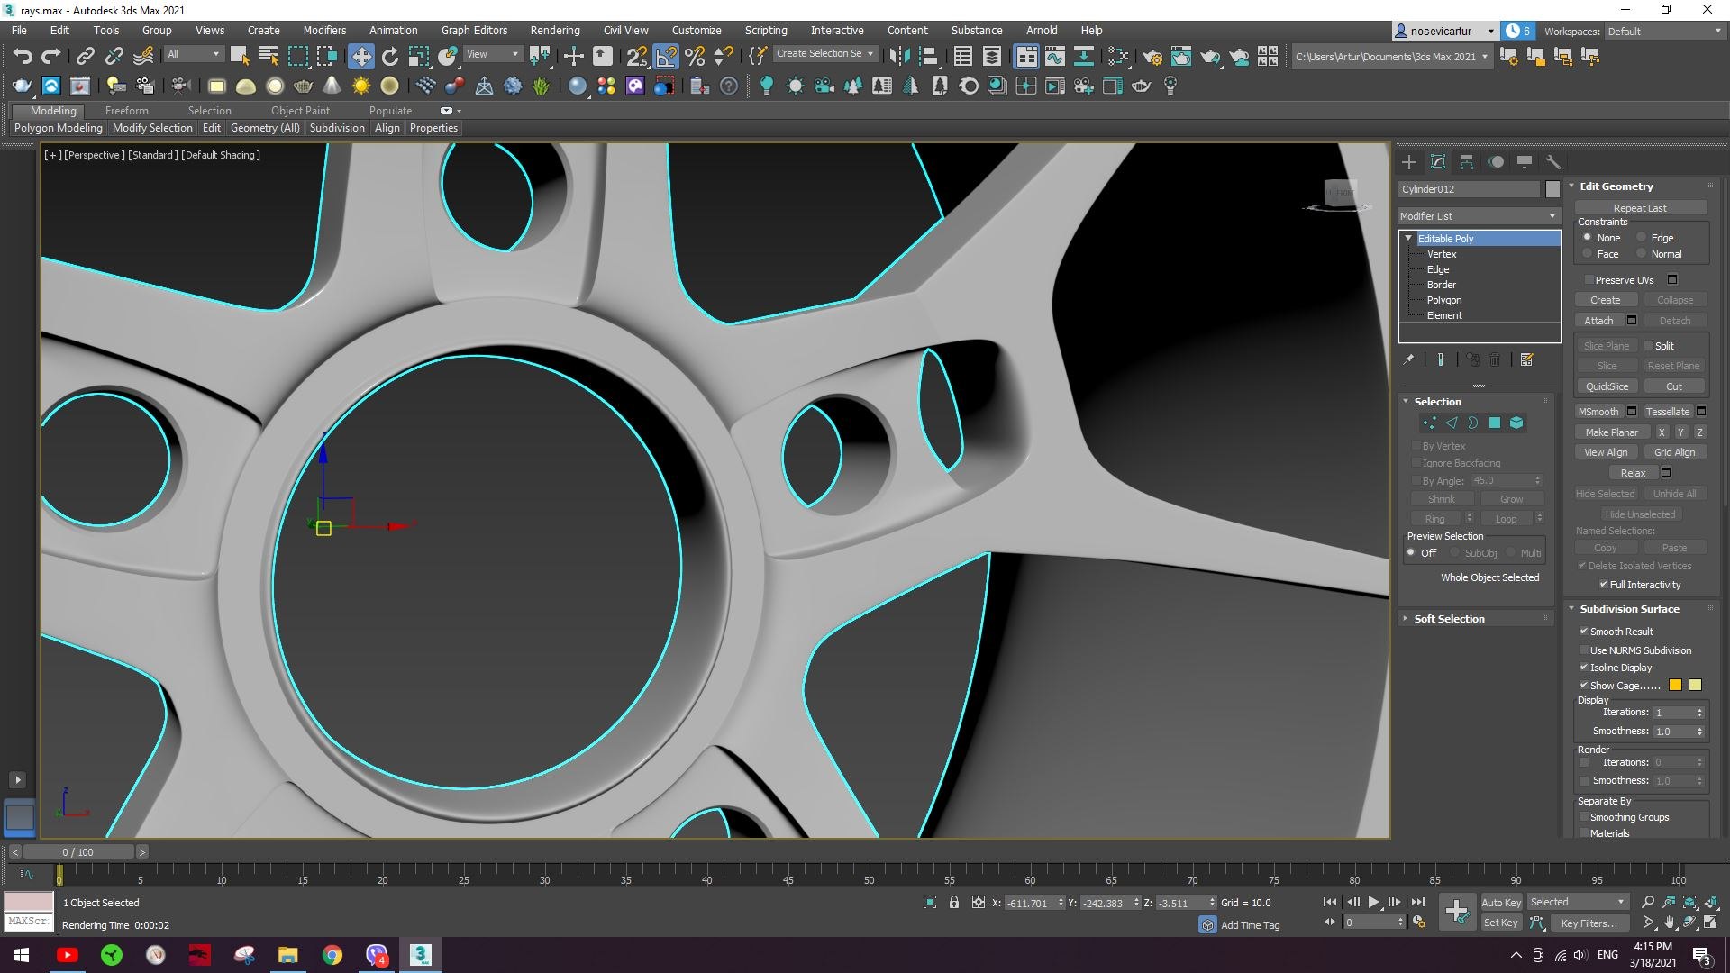The image size is (1730, 973).
Task: Click the Attach button
Action: (1598, 321)
